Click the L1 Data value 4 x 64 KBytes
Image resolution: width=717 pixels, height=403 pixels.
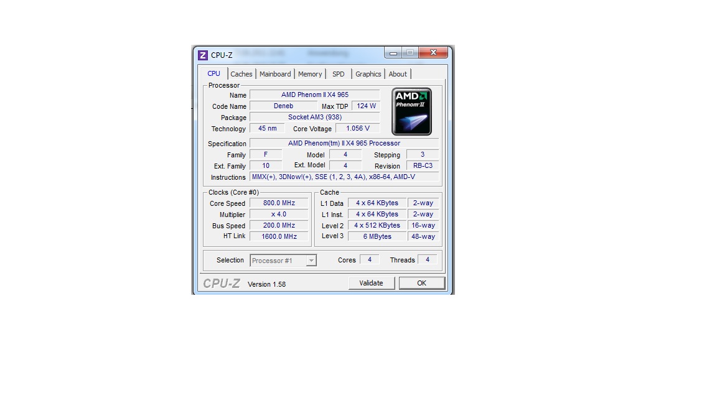pos(377,203)
